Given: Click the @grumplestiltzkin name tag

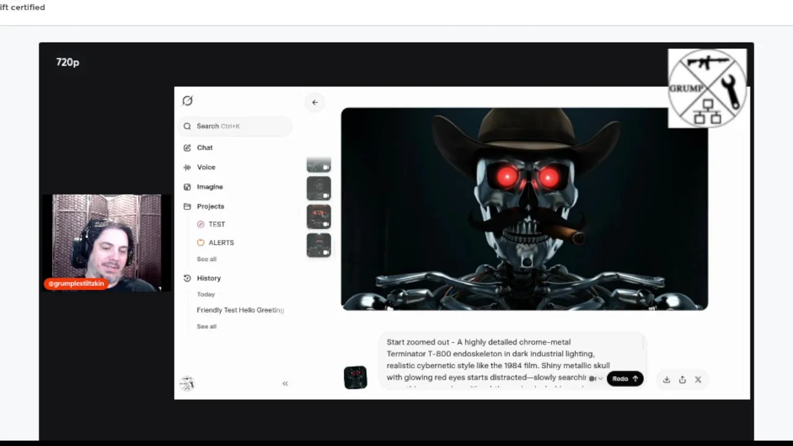Looking at the screenshot, I should point(77,284).
